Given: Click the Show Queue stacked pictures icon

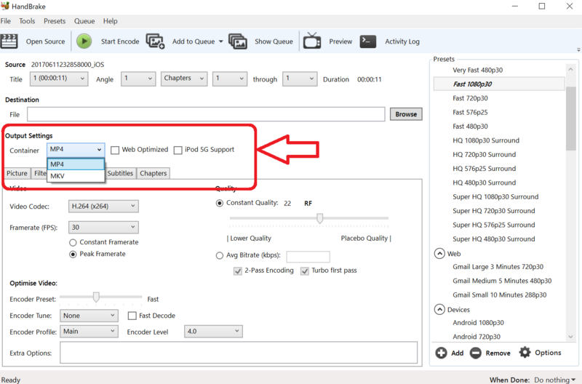Looking at the screenshot, I should pyautogui.click(x=238, y=41).
